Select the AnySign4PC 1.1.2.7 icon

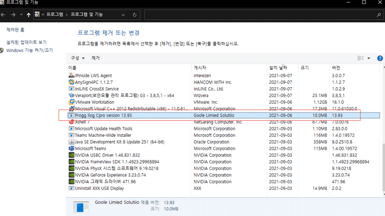click(71, 82)
